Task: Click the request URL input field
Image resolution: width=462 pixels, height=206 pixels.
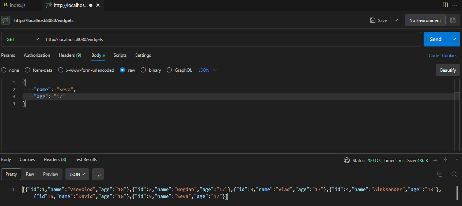Action: (230, 39)
